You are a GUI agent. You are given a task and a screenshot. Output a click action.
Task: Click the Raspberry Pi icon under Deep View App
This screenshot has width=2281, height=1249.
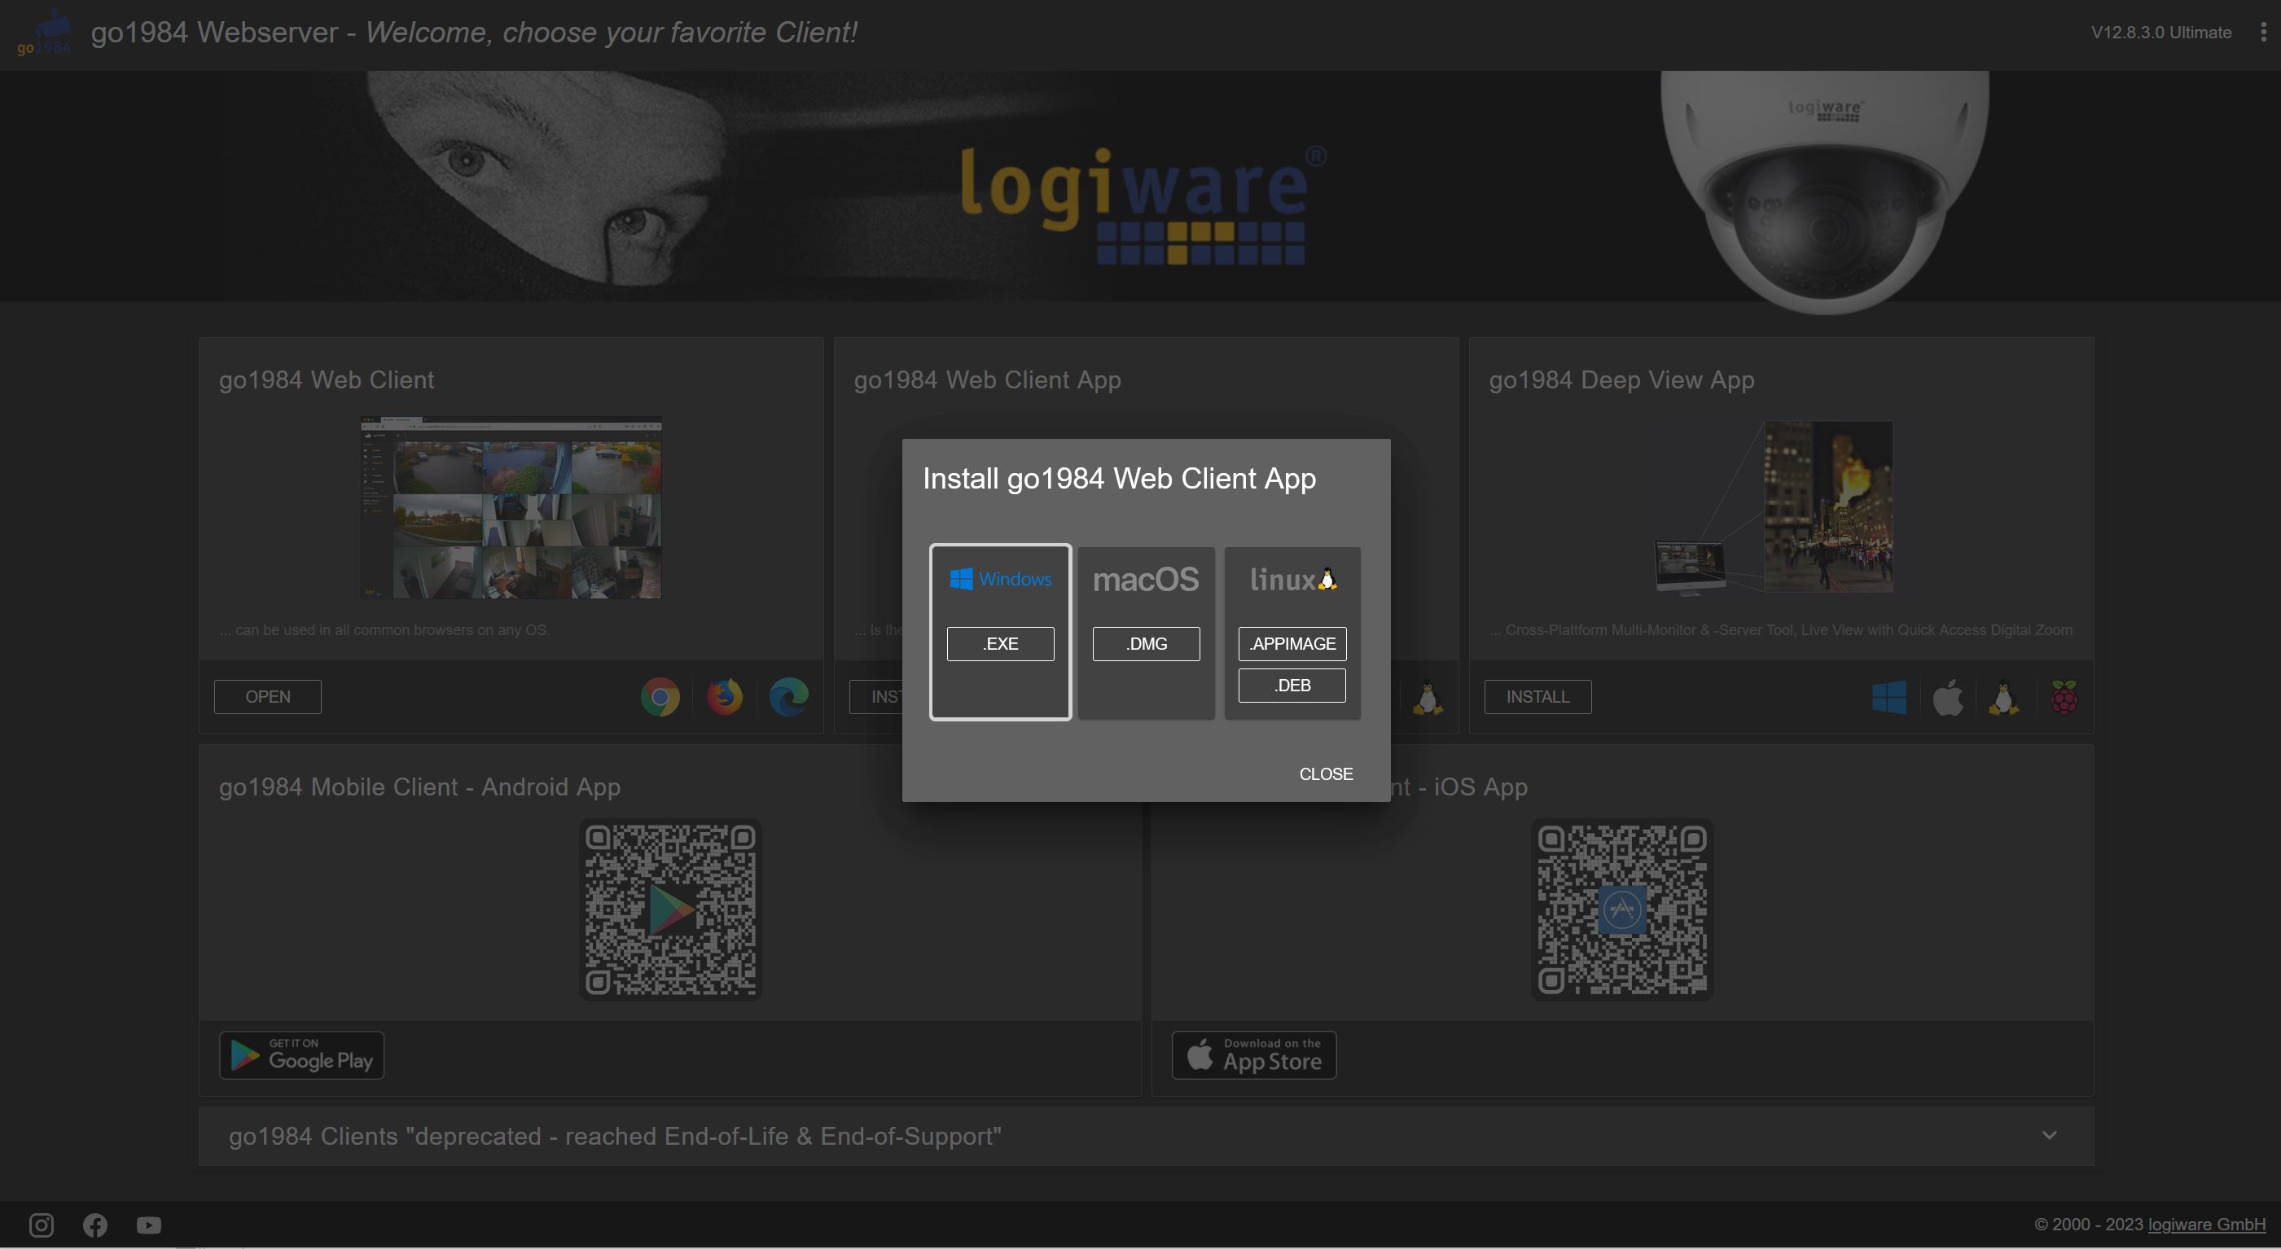pyautogui.click(x=2064, y=698)
